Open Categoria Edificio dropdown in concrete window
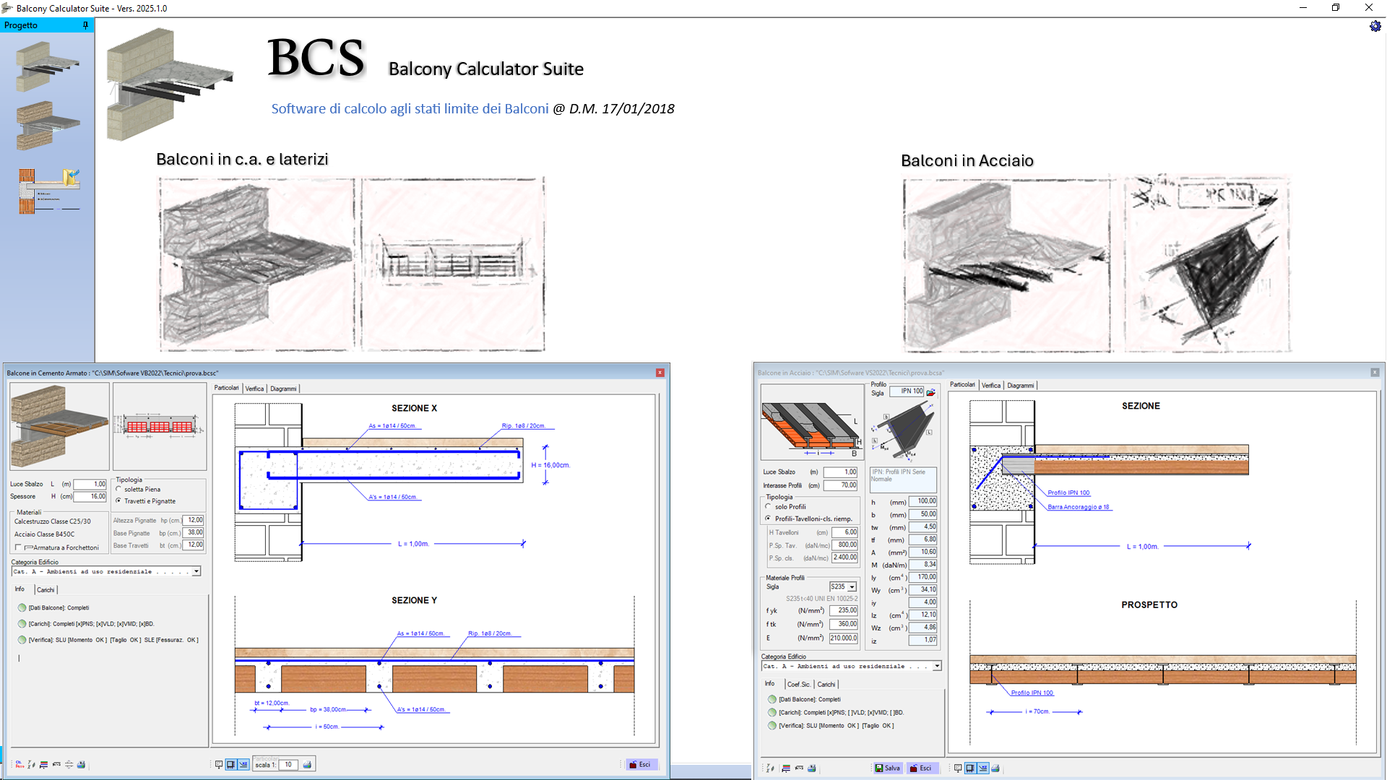The width and height of the screenshot is (1387, 780). pyautogui.click(x=196, y=571)
